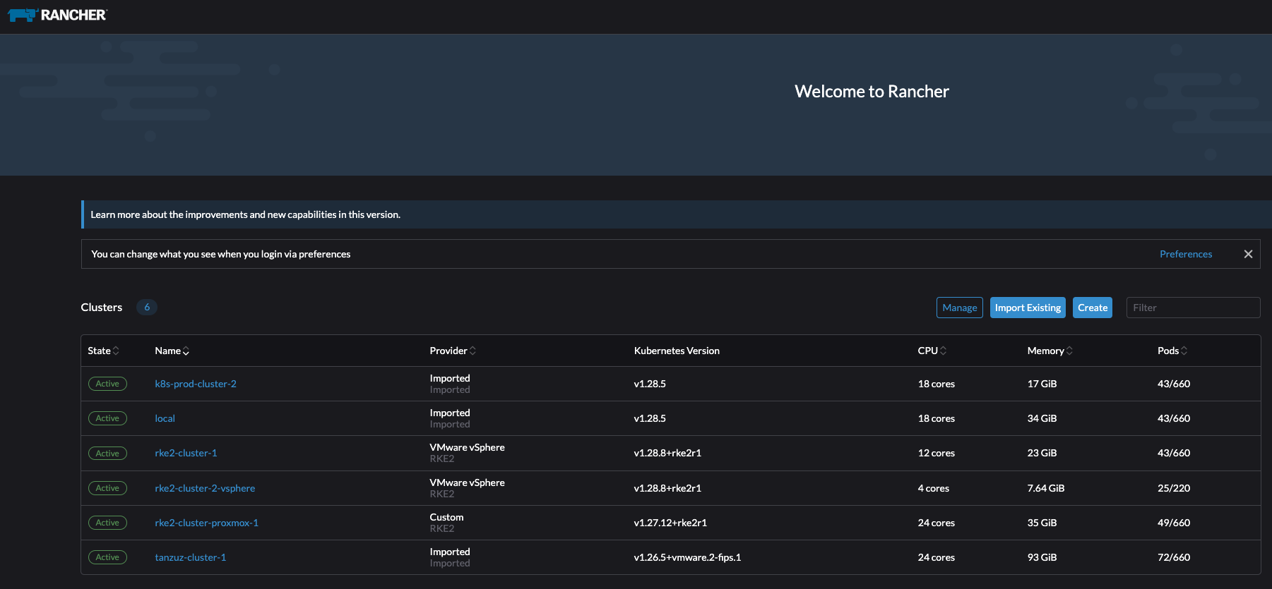Select v1.27.12+rke2r1 version cell

pos(670,523)
